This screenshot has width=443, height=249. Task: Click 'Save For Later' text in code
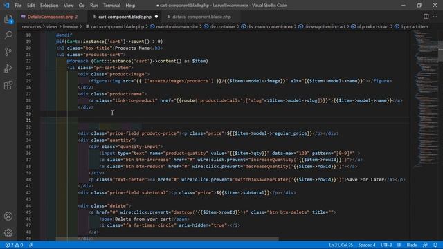point(365,180)
